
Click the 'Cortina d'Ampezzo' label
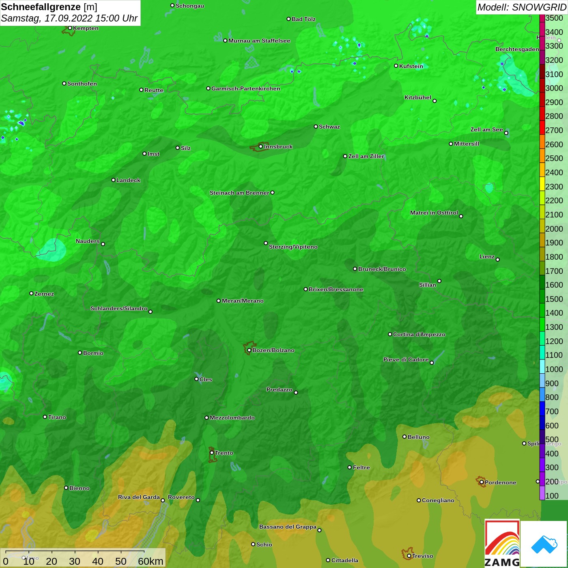tap(419, 334)
